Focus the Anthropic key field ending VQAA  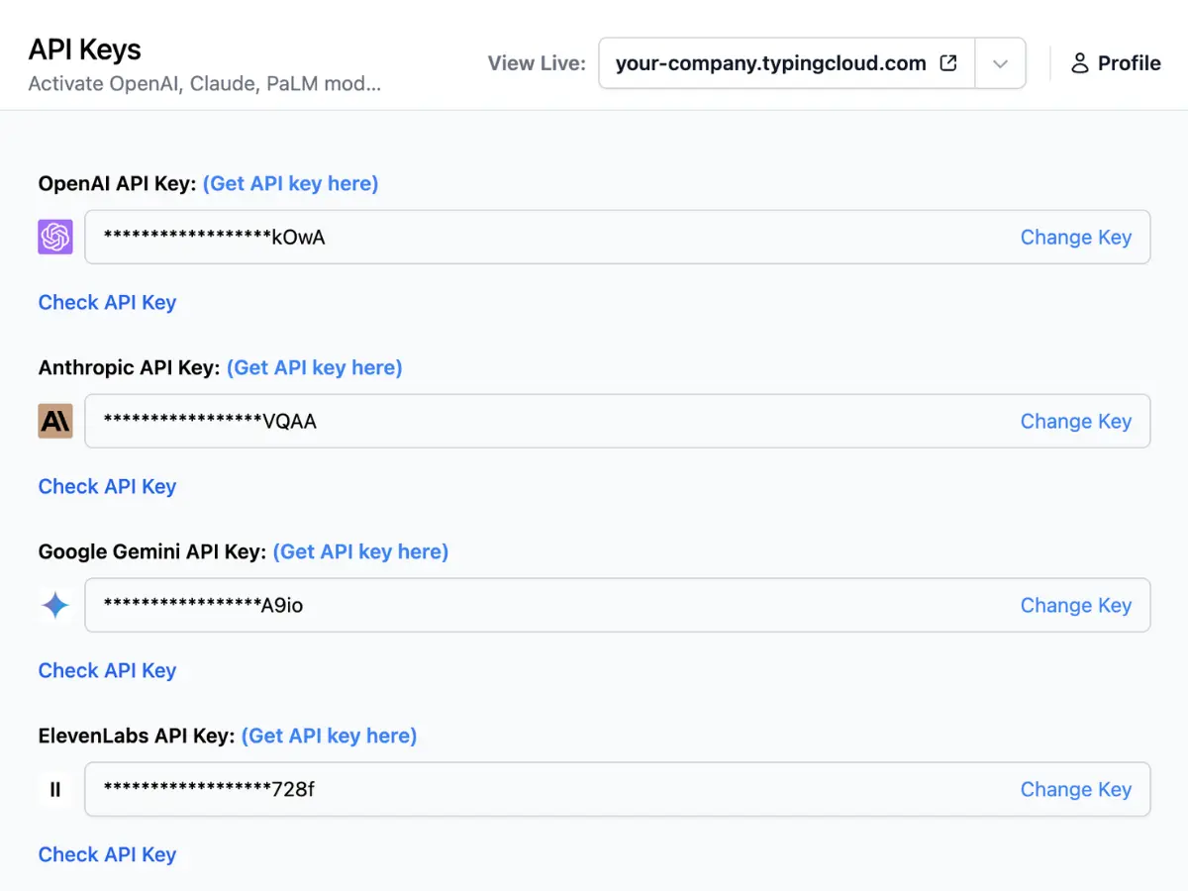click(x=618, y=421)
